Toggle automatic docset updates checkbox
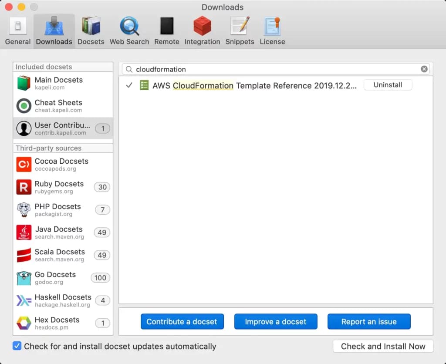Viewport: 446px width, 364px height. 17,346
